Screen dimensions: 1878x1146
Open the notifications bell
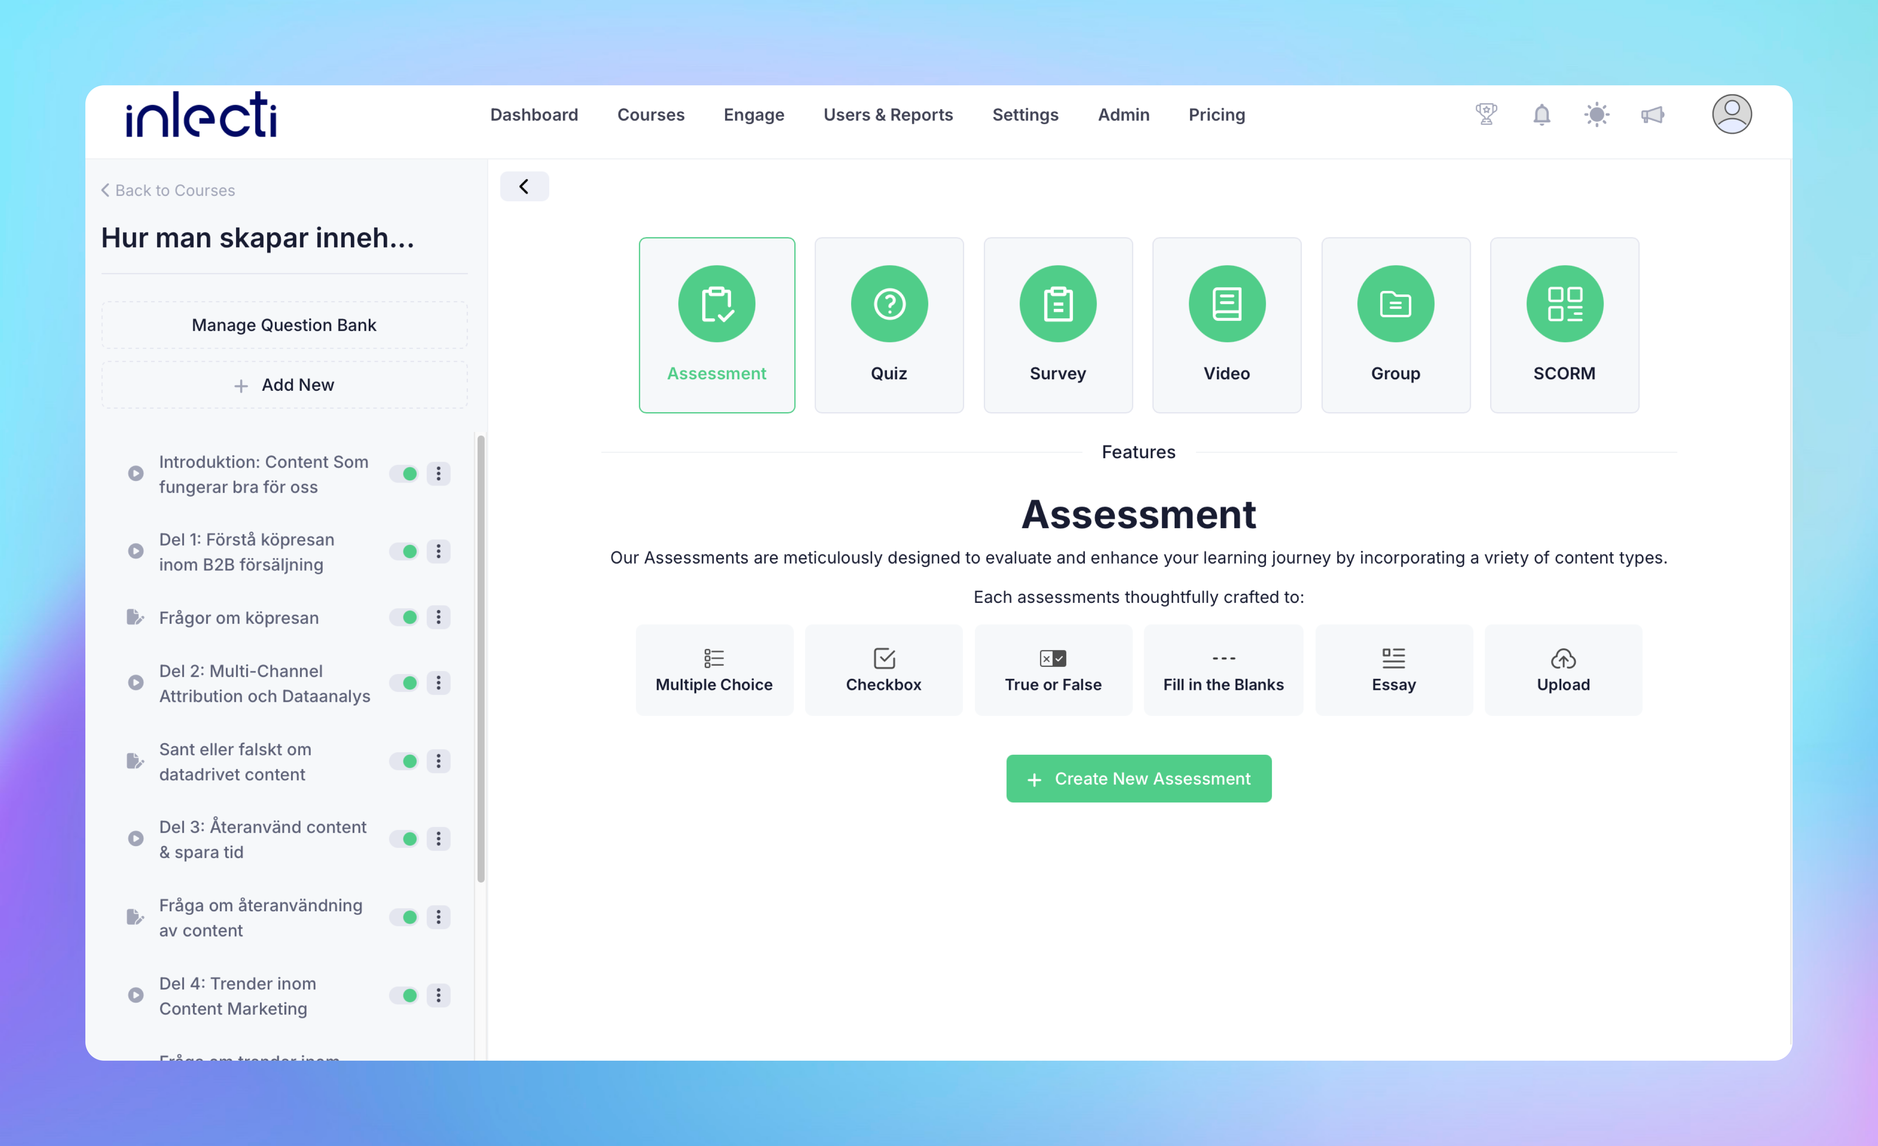[1541, 114]
